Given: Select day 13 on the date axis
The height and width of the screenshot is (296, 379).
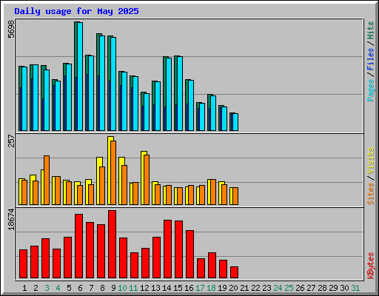Looking at the screenshot, I should point(155,288).
